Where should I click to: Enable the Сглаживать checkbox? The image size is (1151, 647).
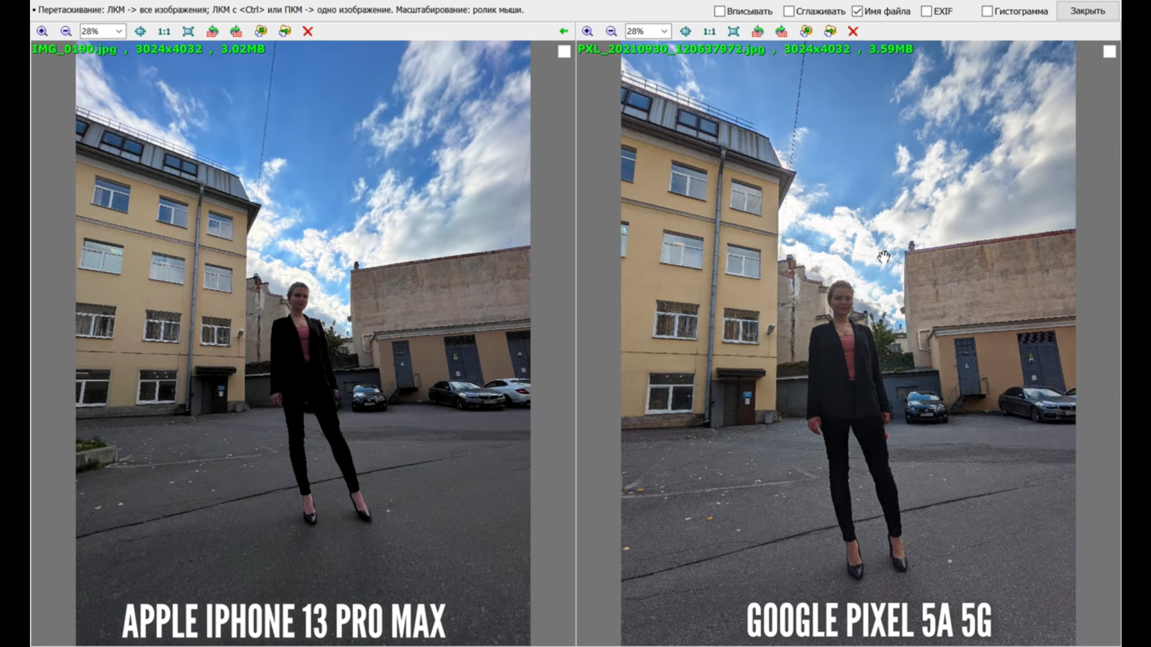pyautogui.click(x=789, y=11)
